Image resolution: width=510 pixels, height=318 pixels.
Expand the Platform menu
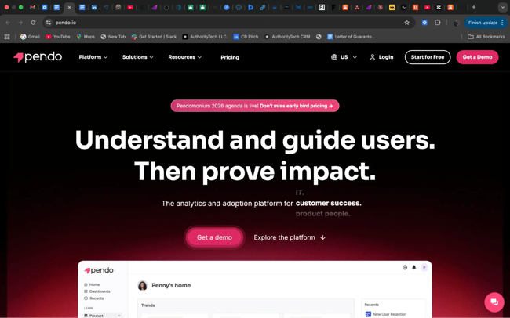tap(93, 57)
